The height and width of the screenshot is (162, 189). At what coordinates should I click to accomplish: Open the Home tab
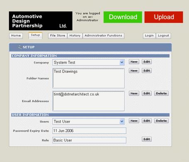click(16, 36)
